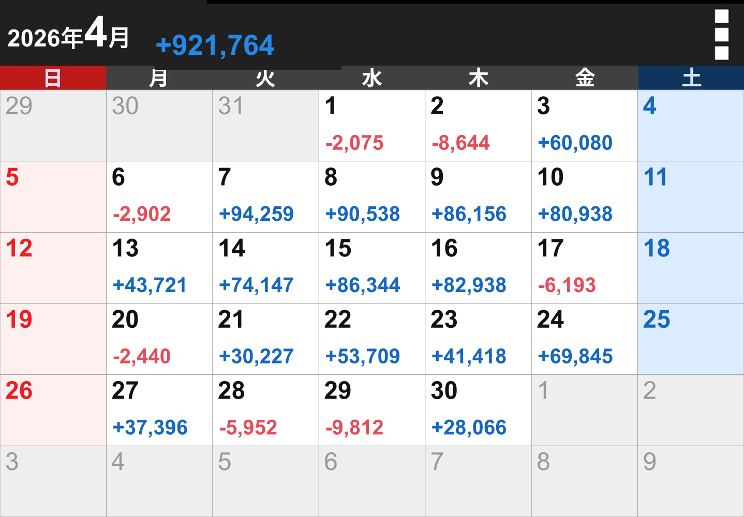
Task: Choose April 15 with +86,344
Action: click(x=372, y=268)
